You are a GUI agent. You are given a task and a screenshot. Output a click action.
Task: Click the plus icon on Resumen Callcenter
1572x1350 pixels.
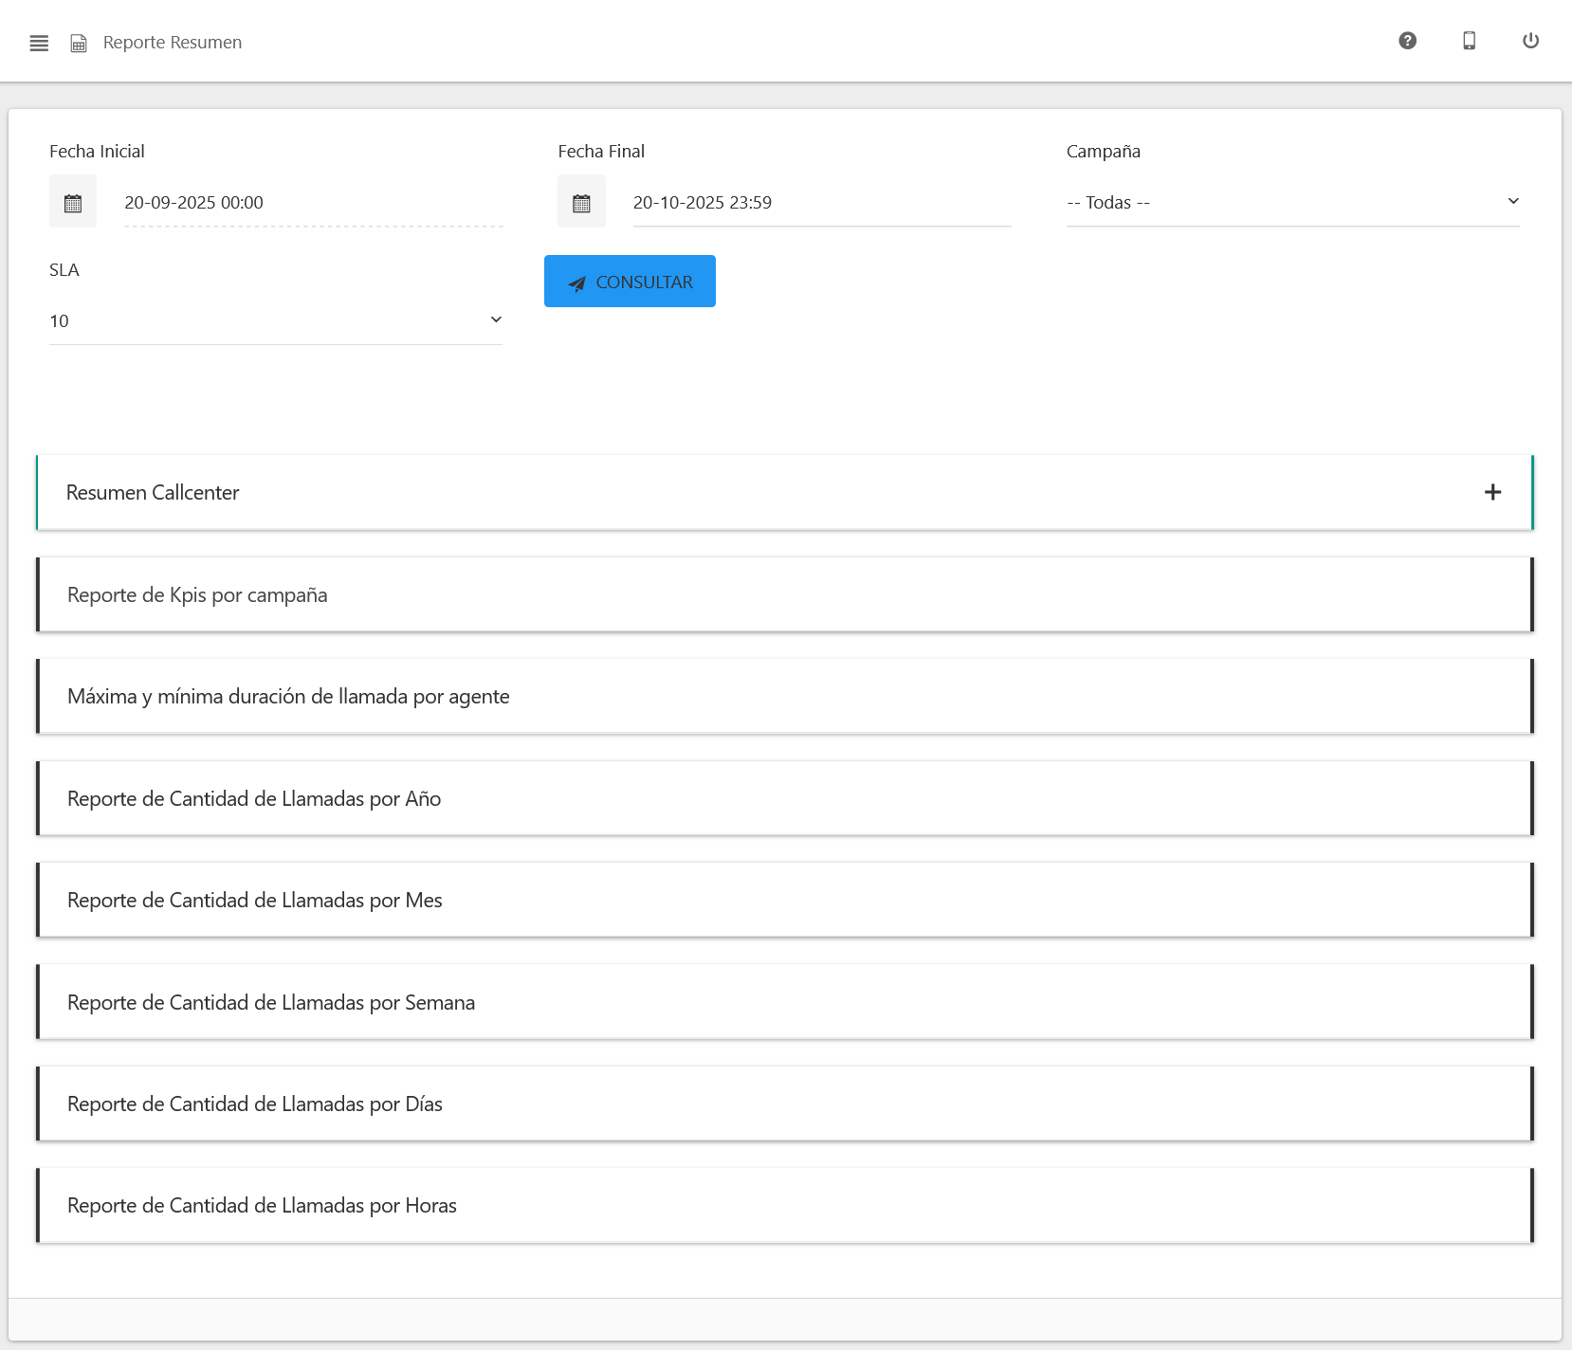pyautogui.click(x=1492, y=492)
